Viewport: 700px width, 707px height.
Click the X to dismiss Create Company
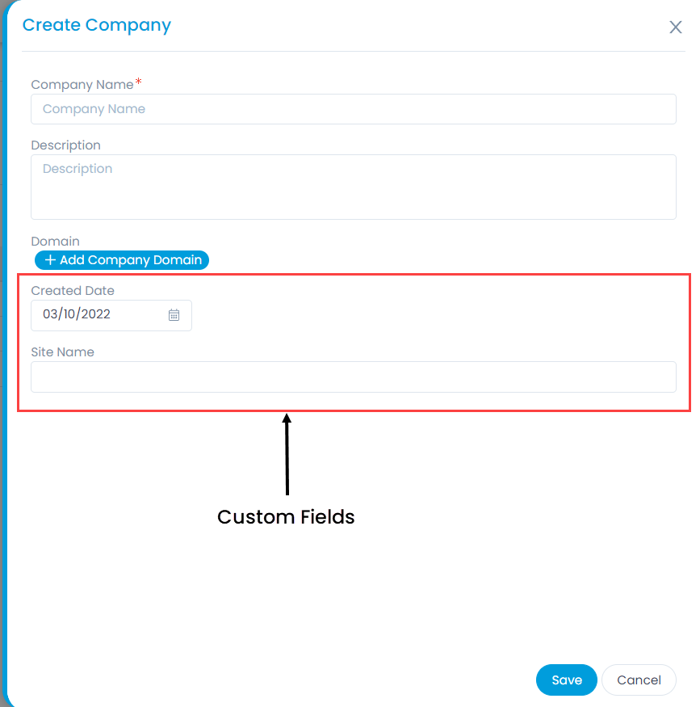click(675, 27)
